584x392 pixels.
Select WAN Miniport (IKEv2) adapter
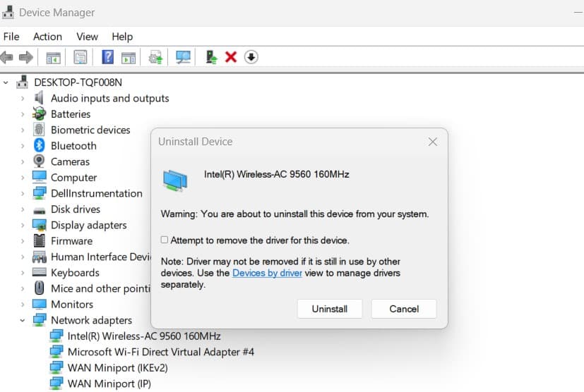click(x=118, y=368)
